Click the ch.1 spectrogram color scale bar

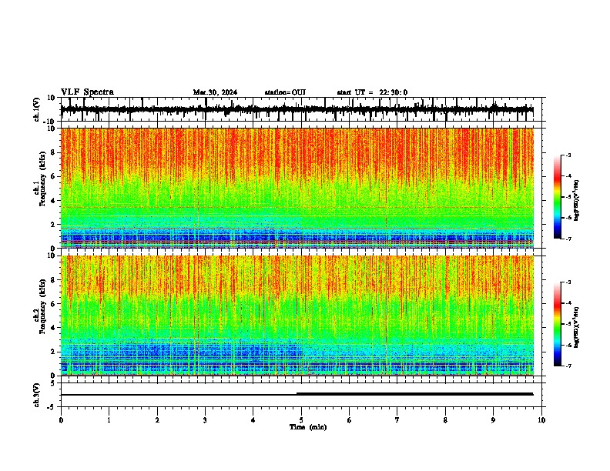pos(558,196)
